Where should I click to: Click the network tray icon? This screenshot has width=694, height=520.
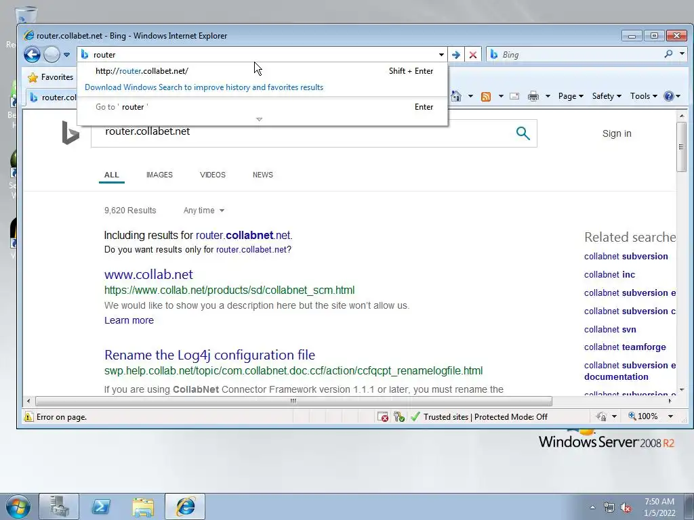click(609, 507)
